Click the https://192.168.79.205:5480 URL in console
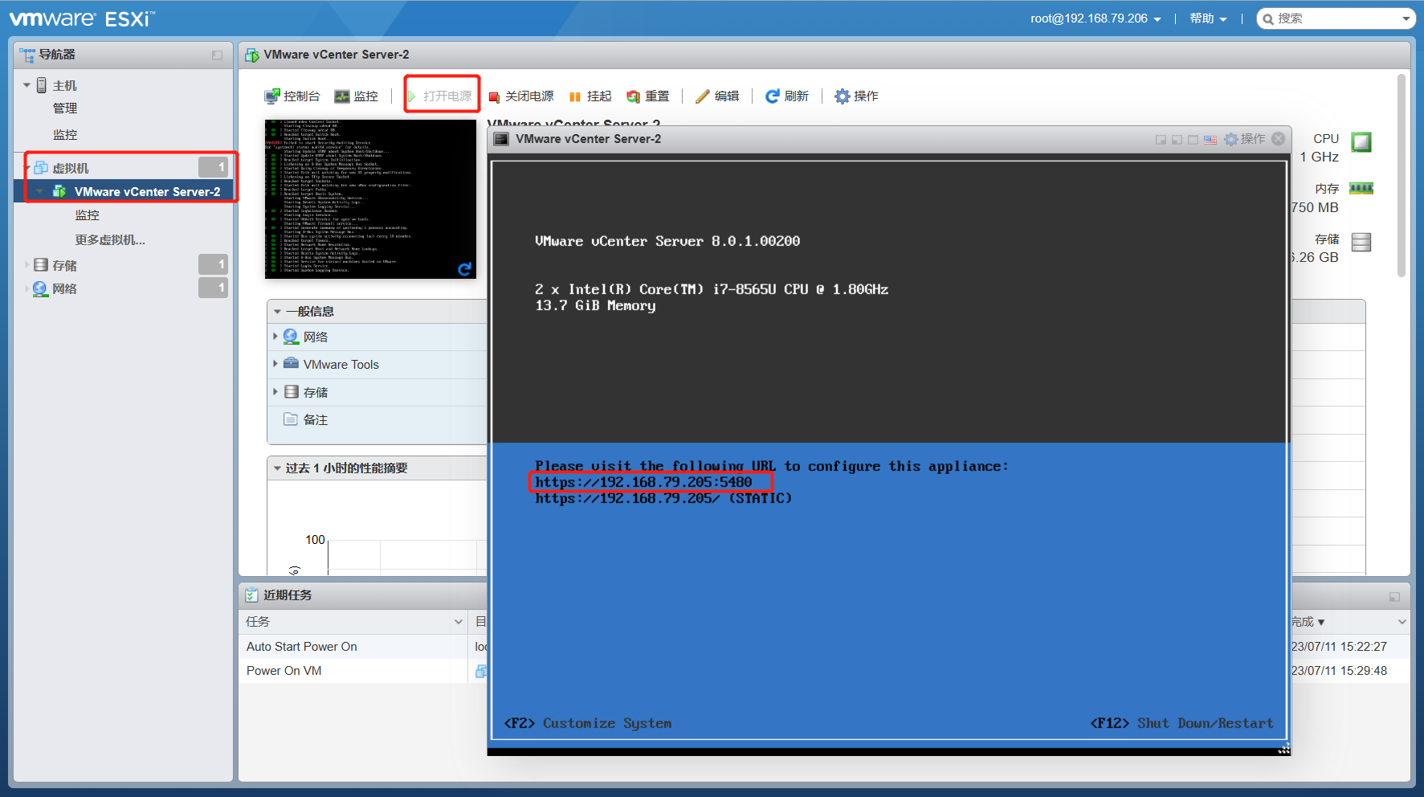This screenshot has width=1424, height=797. tap(644, 482)
